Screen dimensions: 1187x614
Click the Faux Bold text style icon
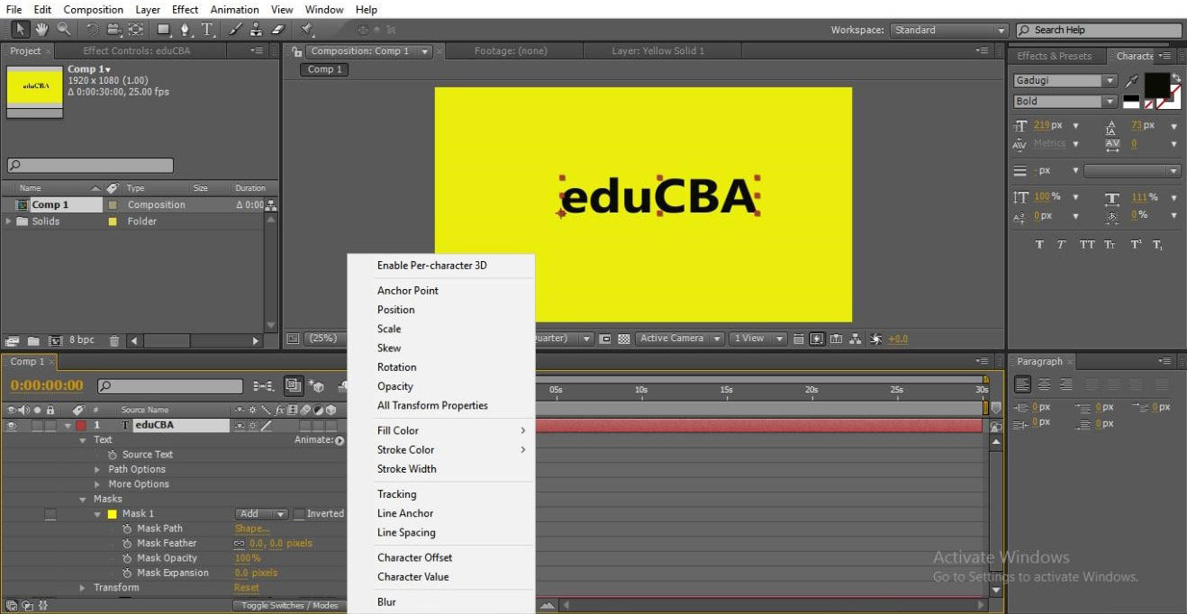[1040, 245]
